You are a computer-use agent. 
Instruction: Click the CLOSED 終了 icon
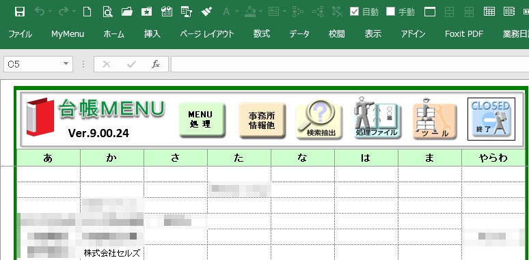pyautogui.click(x=491, y=119)
